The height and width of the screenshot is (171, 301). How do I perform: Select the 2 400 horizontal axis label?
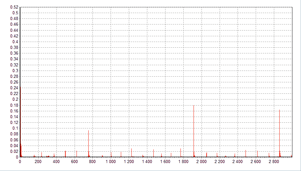(x=238, y=162)
